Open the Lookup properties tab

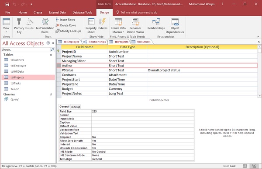pos(76,107)
